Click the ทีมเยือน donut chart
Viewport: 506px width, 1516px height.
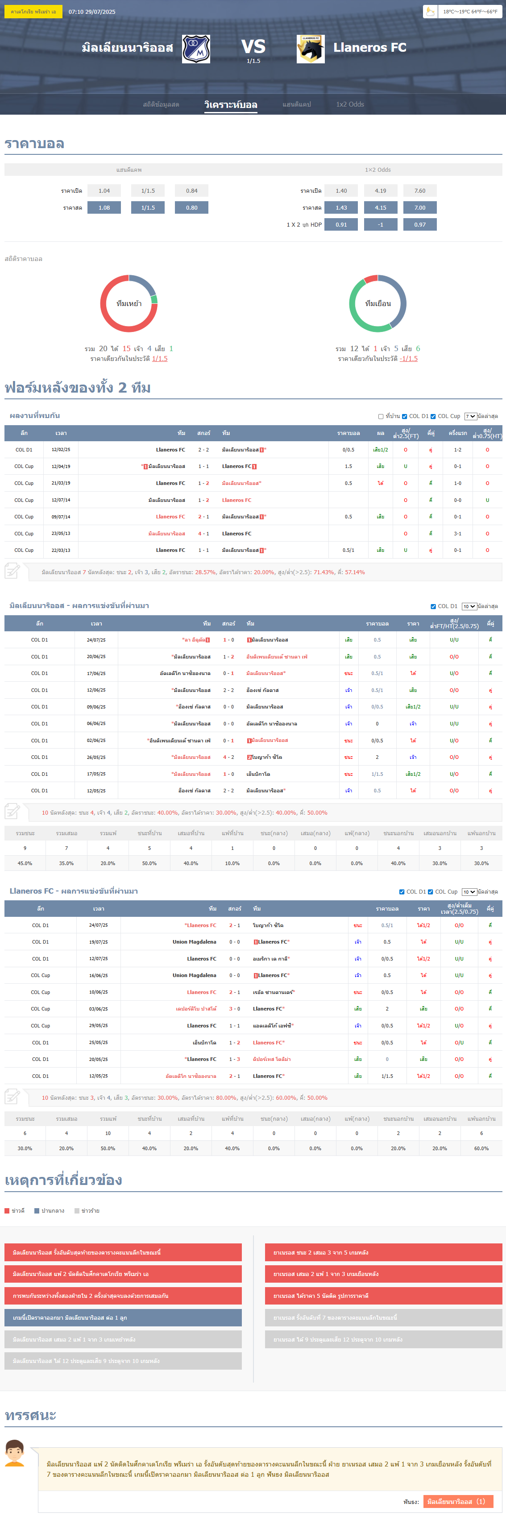[378, 304]
